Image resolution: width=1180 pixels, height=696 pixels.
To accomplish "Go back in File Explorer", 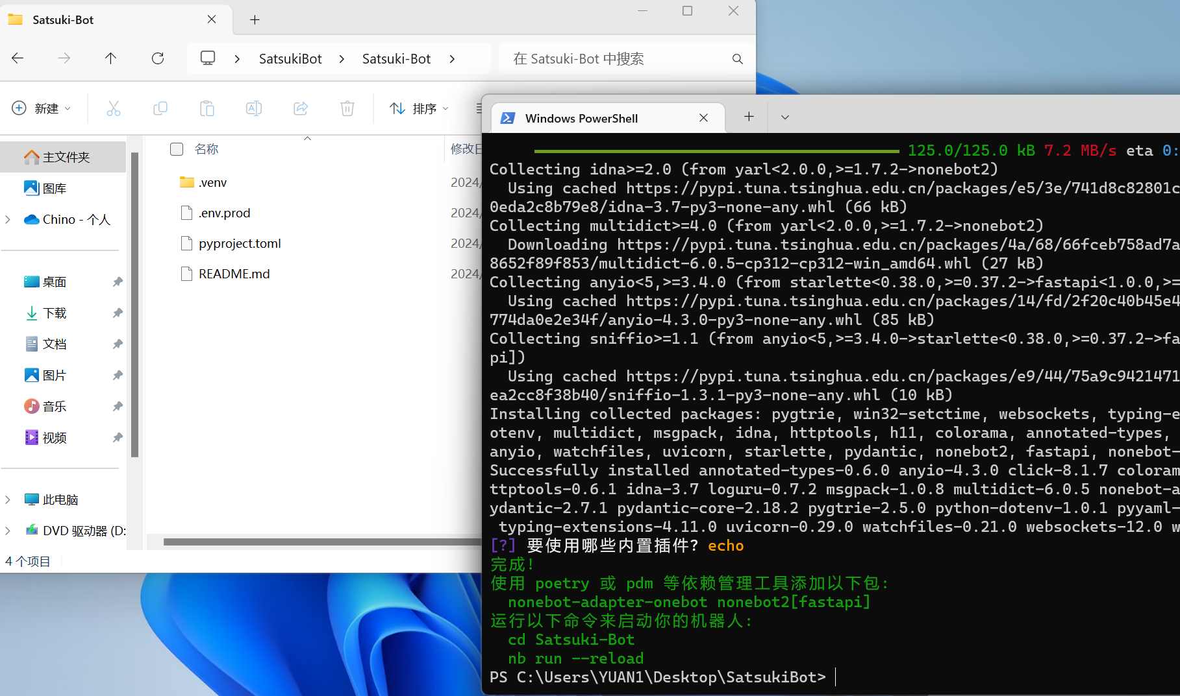I will (x=18, y=58).
